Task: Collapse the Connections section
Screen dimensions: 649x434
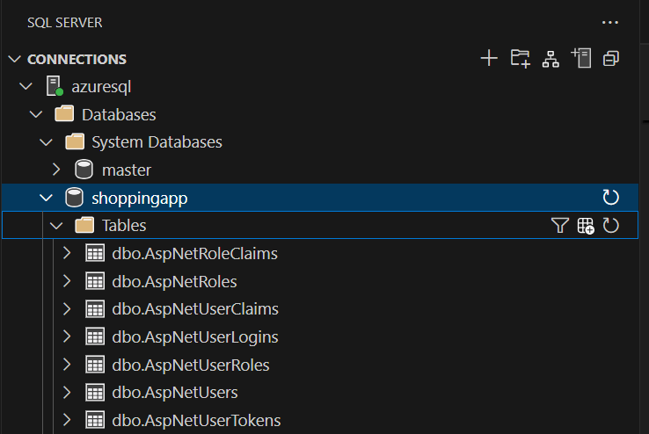Action: [14, 60]
